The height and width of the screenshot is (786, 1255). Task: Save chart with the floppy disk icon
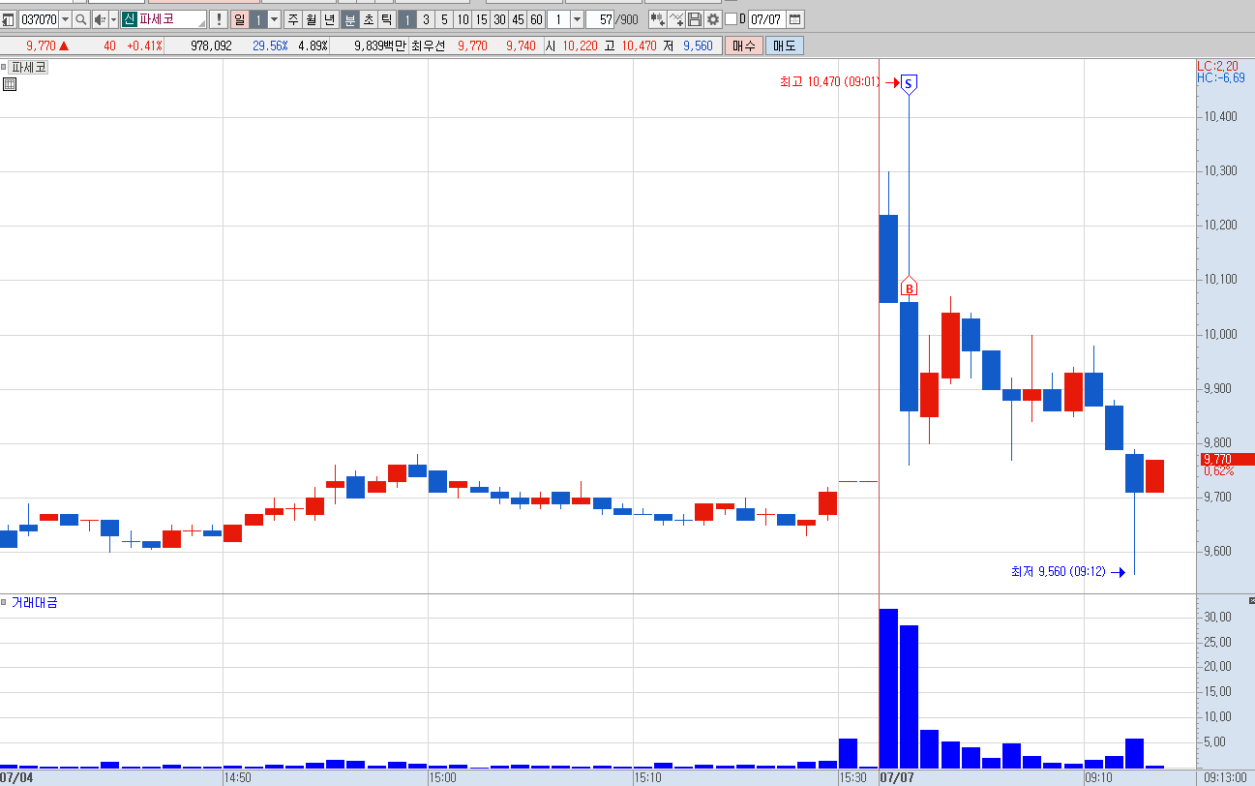(x=695, y=19)
